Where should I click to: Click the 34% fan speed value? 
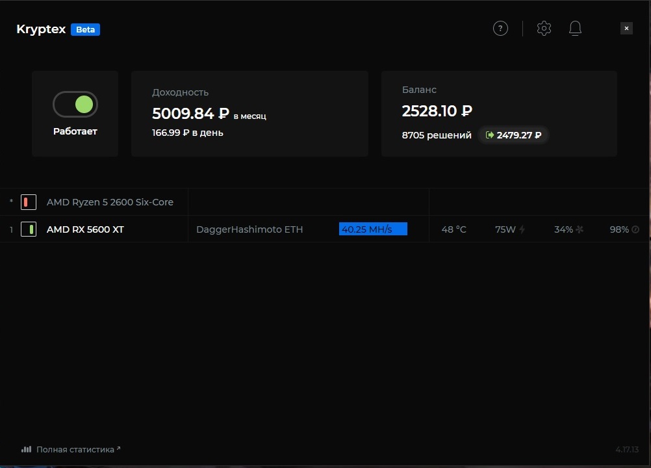coord(563,229)
